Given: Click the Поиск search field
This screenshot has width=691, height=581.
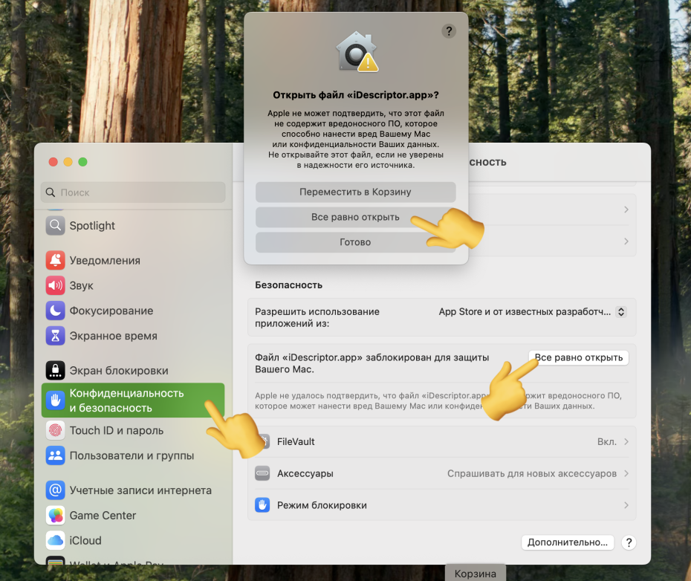Looking at the screenshot, I should [x=133, y=192].
